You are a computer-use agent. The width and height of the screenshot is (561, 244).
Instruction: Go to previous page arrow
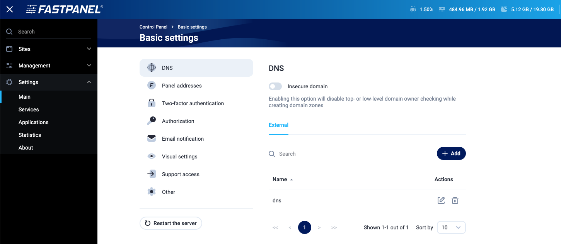290,228
